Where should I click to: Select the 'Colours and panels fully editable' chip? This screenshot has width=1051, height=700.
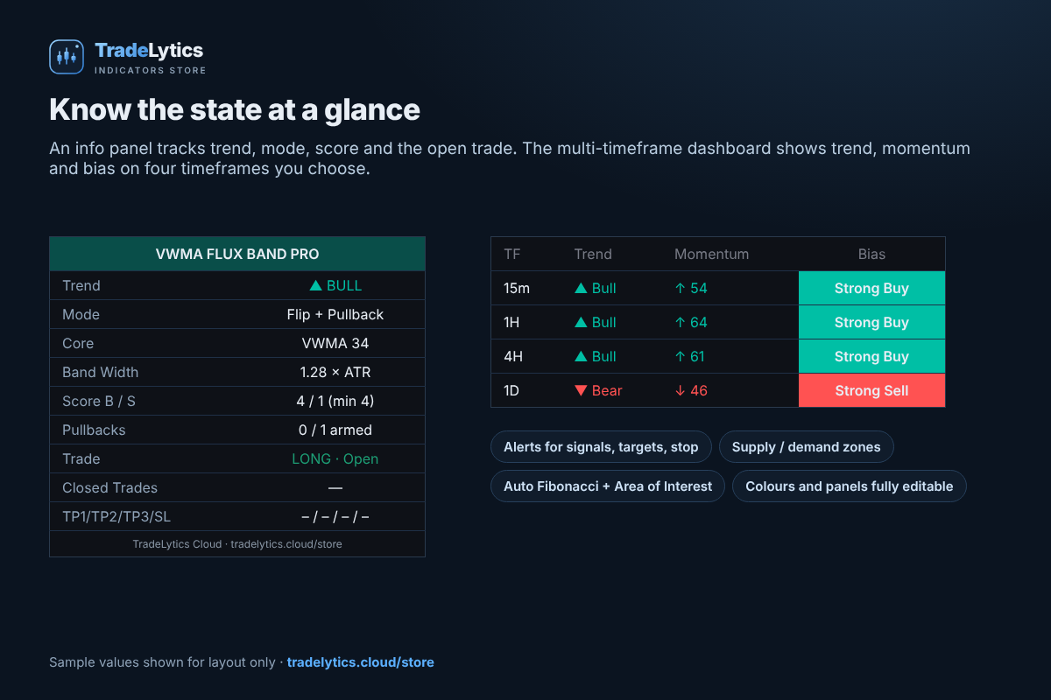[x=849, y=486]
